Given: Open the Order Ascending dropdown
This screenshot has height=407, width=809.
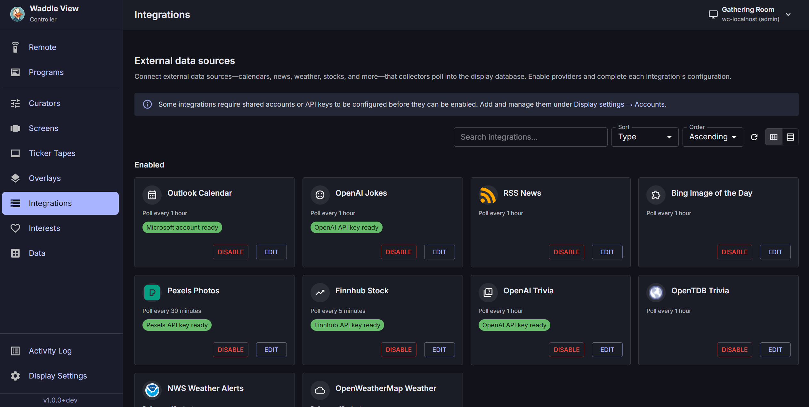Looking at the screenshot, I should 713,137.
